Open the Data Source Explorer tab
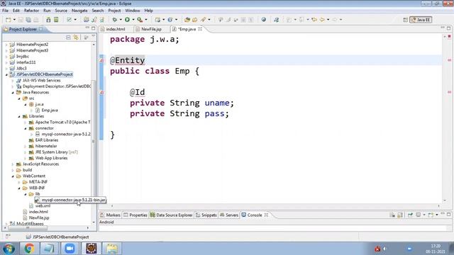Image resolution: width=454 pixels, height=255 pixels. pyautogui.click(x=171, y=215)
